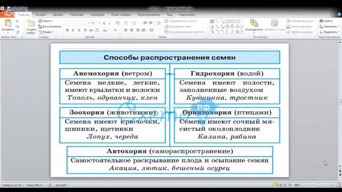Click the PowerPoint application icon
The height and width of the screenshot is (192, 342).
(x=2, y=9)
